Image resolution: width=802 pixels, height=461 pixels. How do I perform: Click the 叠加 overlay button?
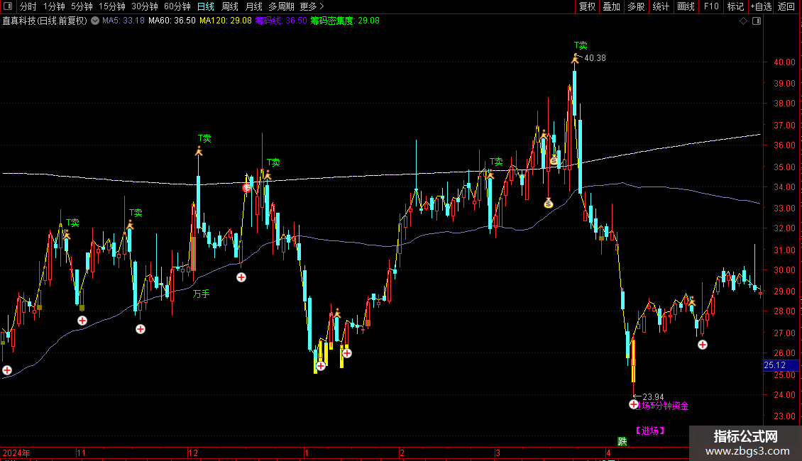pos(612,6)
